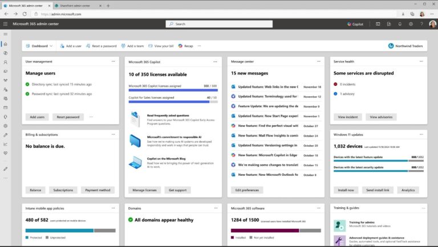Viewport: 438px width, 247px height.
Task: Open Settings gear in left sidebar
Action: (x=5, y=126)
